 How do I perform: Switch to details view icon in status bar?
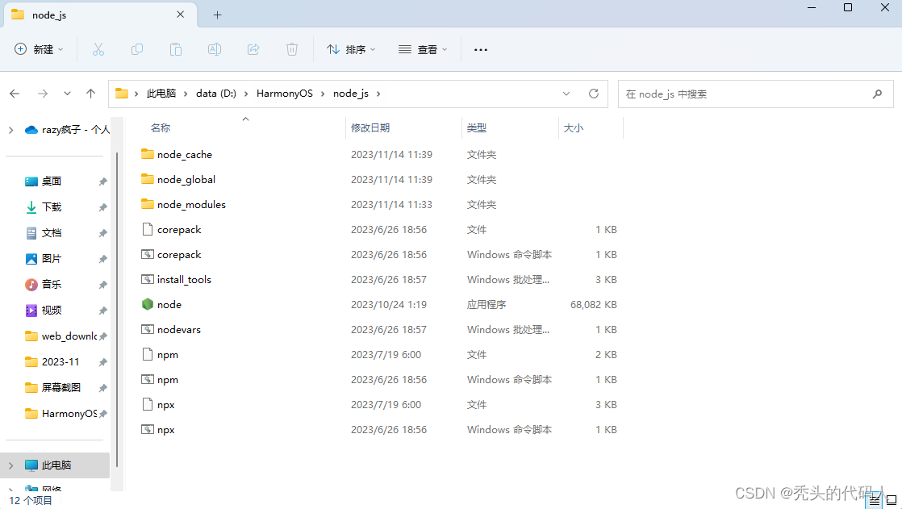pyautogui.click(x=875, y=501)
